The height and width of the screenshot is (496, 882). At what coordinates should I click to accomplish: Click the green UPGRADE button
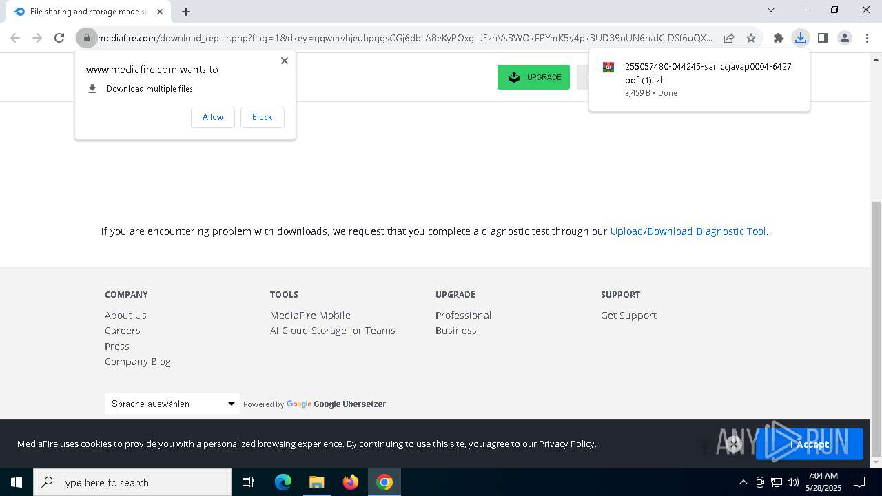point(533,77)
